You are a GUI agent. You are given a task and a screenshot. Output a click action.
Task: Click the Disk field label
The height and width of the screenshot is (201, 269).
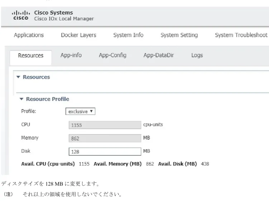click(26, 151)
